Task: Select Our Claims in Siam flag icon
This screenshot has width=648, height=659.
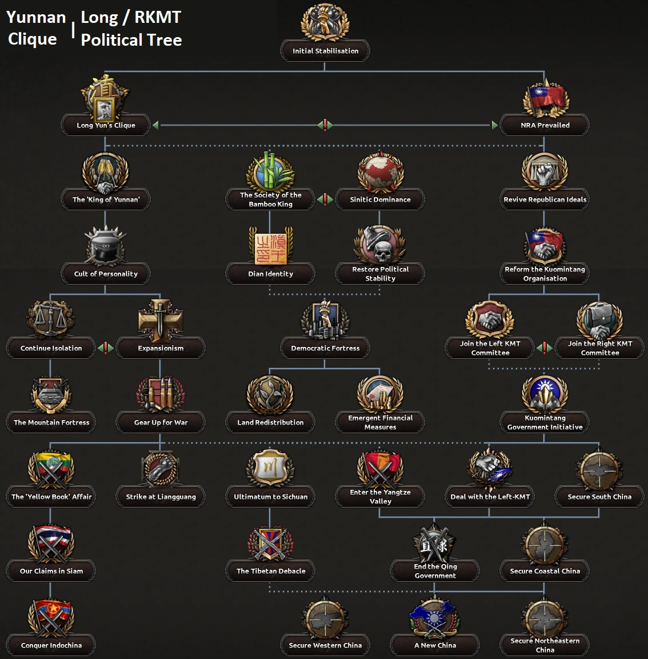Action: 50,544
